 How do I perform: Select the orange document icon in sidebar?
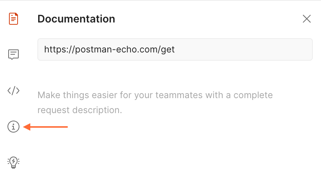click(13, 18)
